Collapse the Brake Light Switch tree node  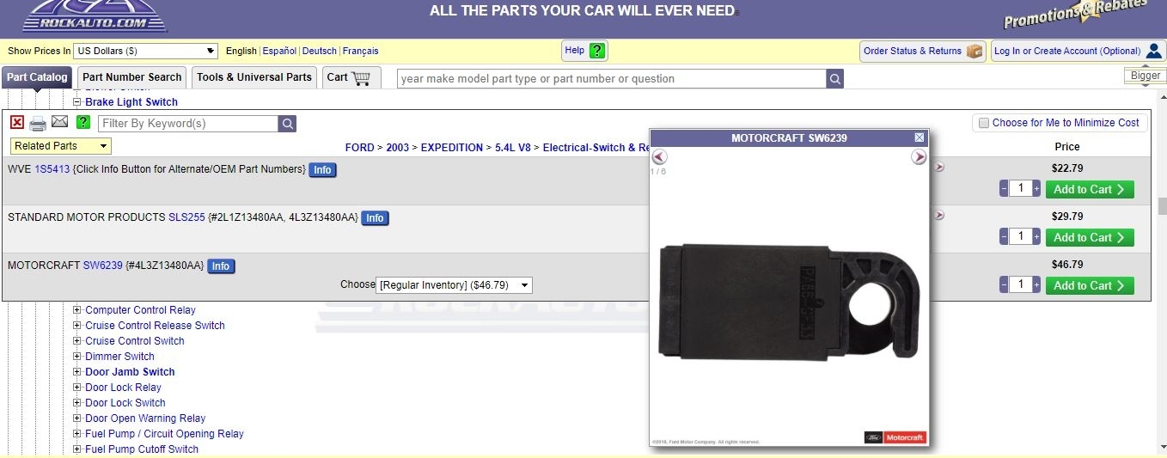pos(76,101)
